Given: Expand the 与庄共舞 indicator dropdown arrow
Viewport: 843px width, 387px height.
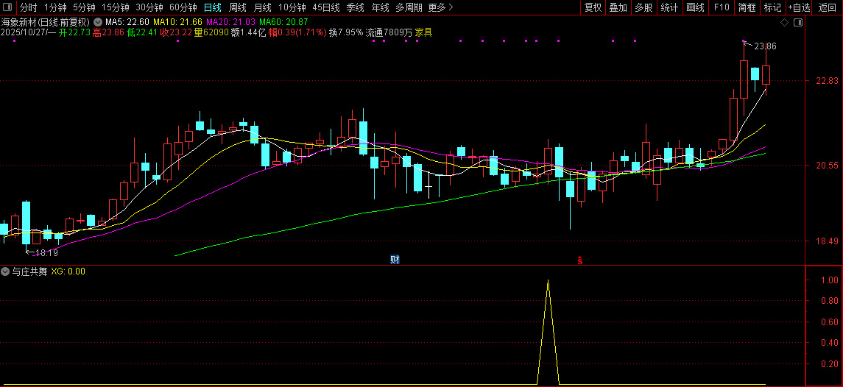Looking at the screenshot, I should (6, 271).
